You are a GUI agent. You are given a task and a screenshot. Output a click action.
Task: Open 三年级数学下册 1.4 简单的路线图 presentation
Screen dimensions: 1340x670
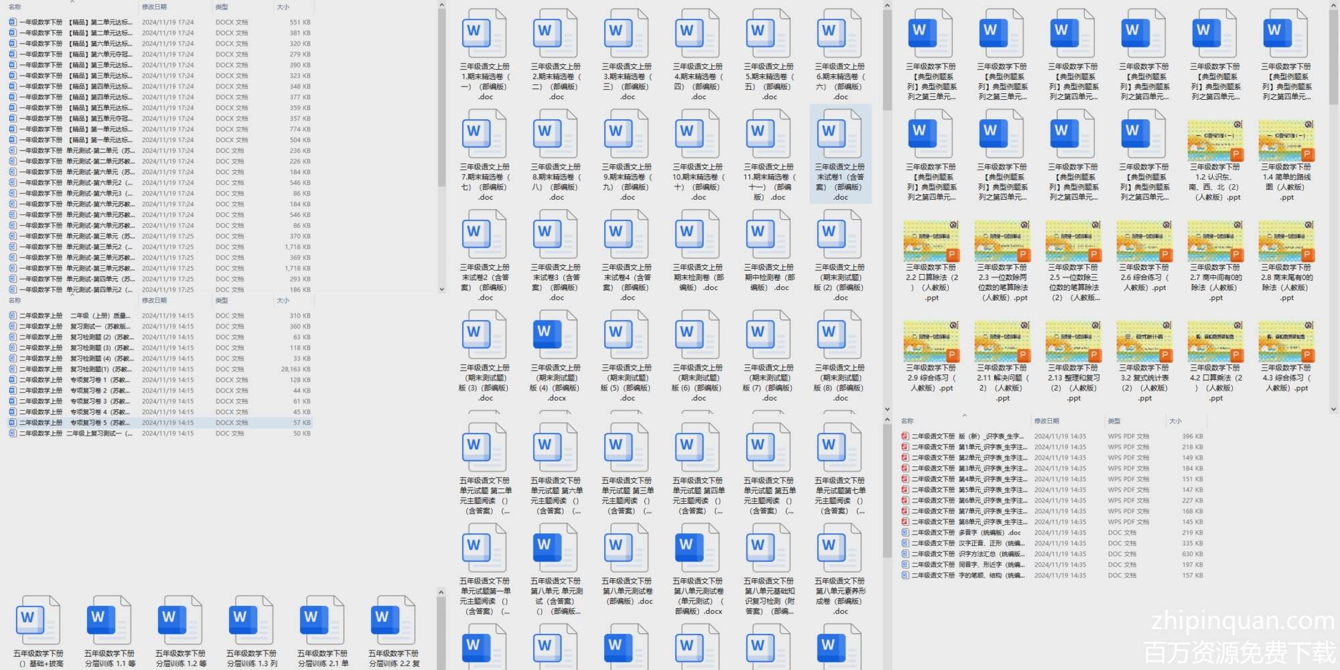(1286, 142)
